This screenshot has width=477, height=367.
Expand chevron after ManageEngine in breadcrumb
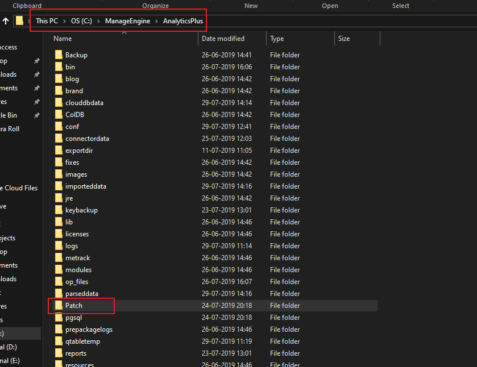157,21
